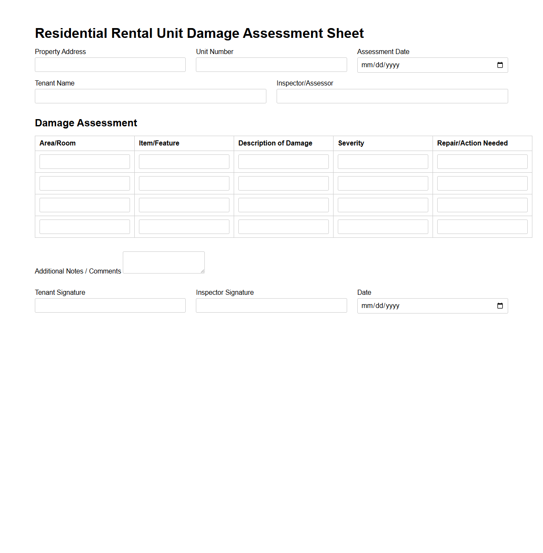Click the Inspector Signature input field

[x=271, y=305]
